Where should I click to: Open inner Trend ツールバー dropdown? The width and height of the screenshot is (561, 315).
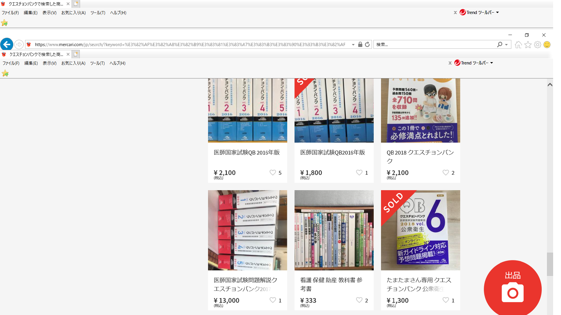coord(492,63)
